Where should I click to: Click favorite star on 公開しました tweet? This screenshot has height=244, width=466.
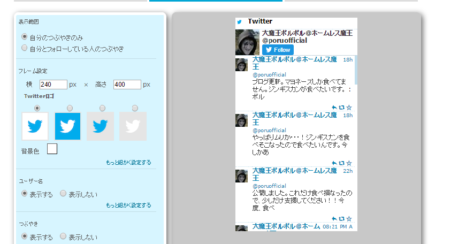click(x=349, y=219)
